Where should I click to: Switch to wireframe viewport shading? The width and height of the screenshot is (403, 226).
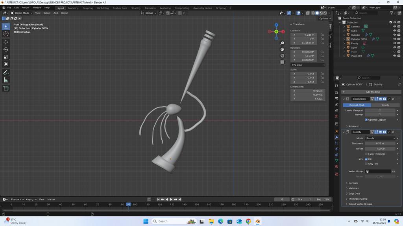(x=313, y=13)
